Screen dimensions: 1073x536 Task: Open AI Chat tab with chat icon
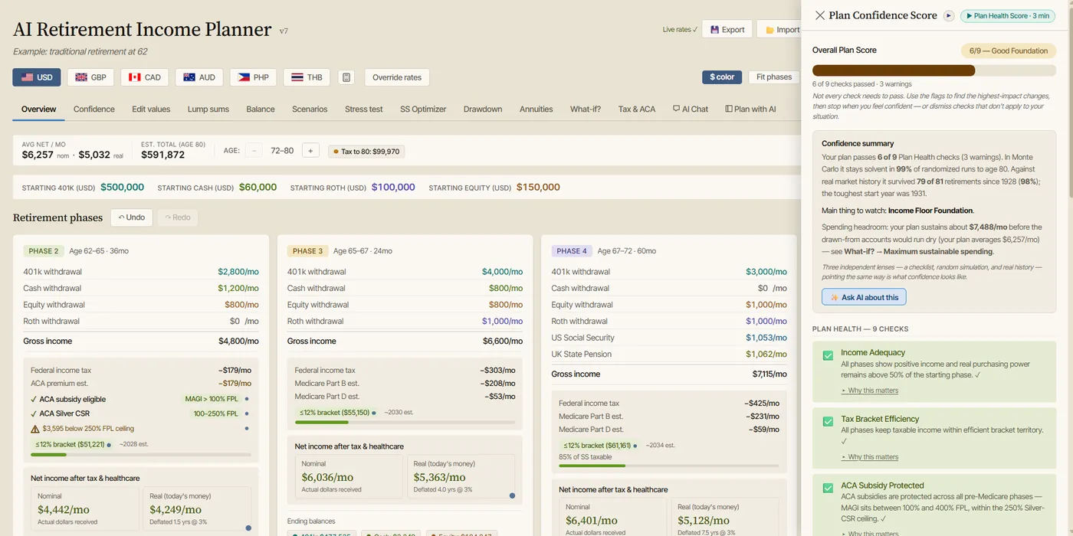(x=690, y=109)
